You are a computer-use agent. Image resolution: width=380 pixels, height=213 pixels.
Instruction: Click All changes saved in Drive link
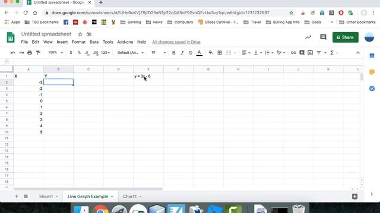176,42
